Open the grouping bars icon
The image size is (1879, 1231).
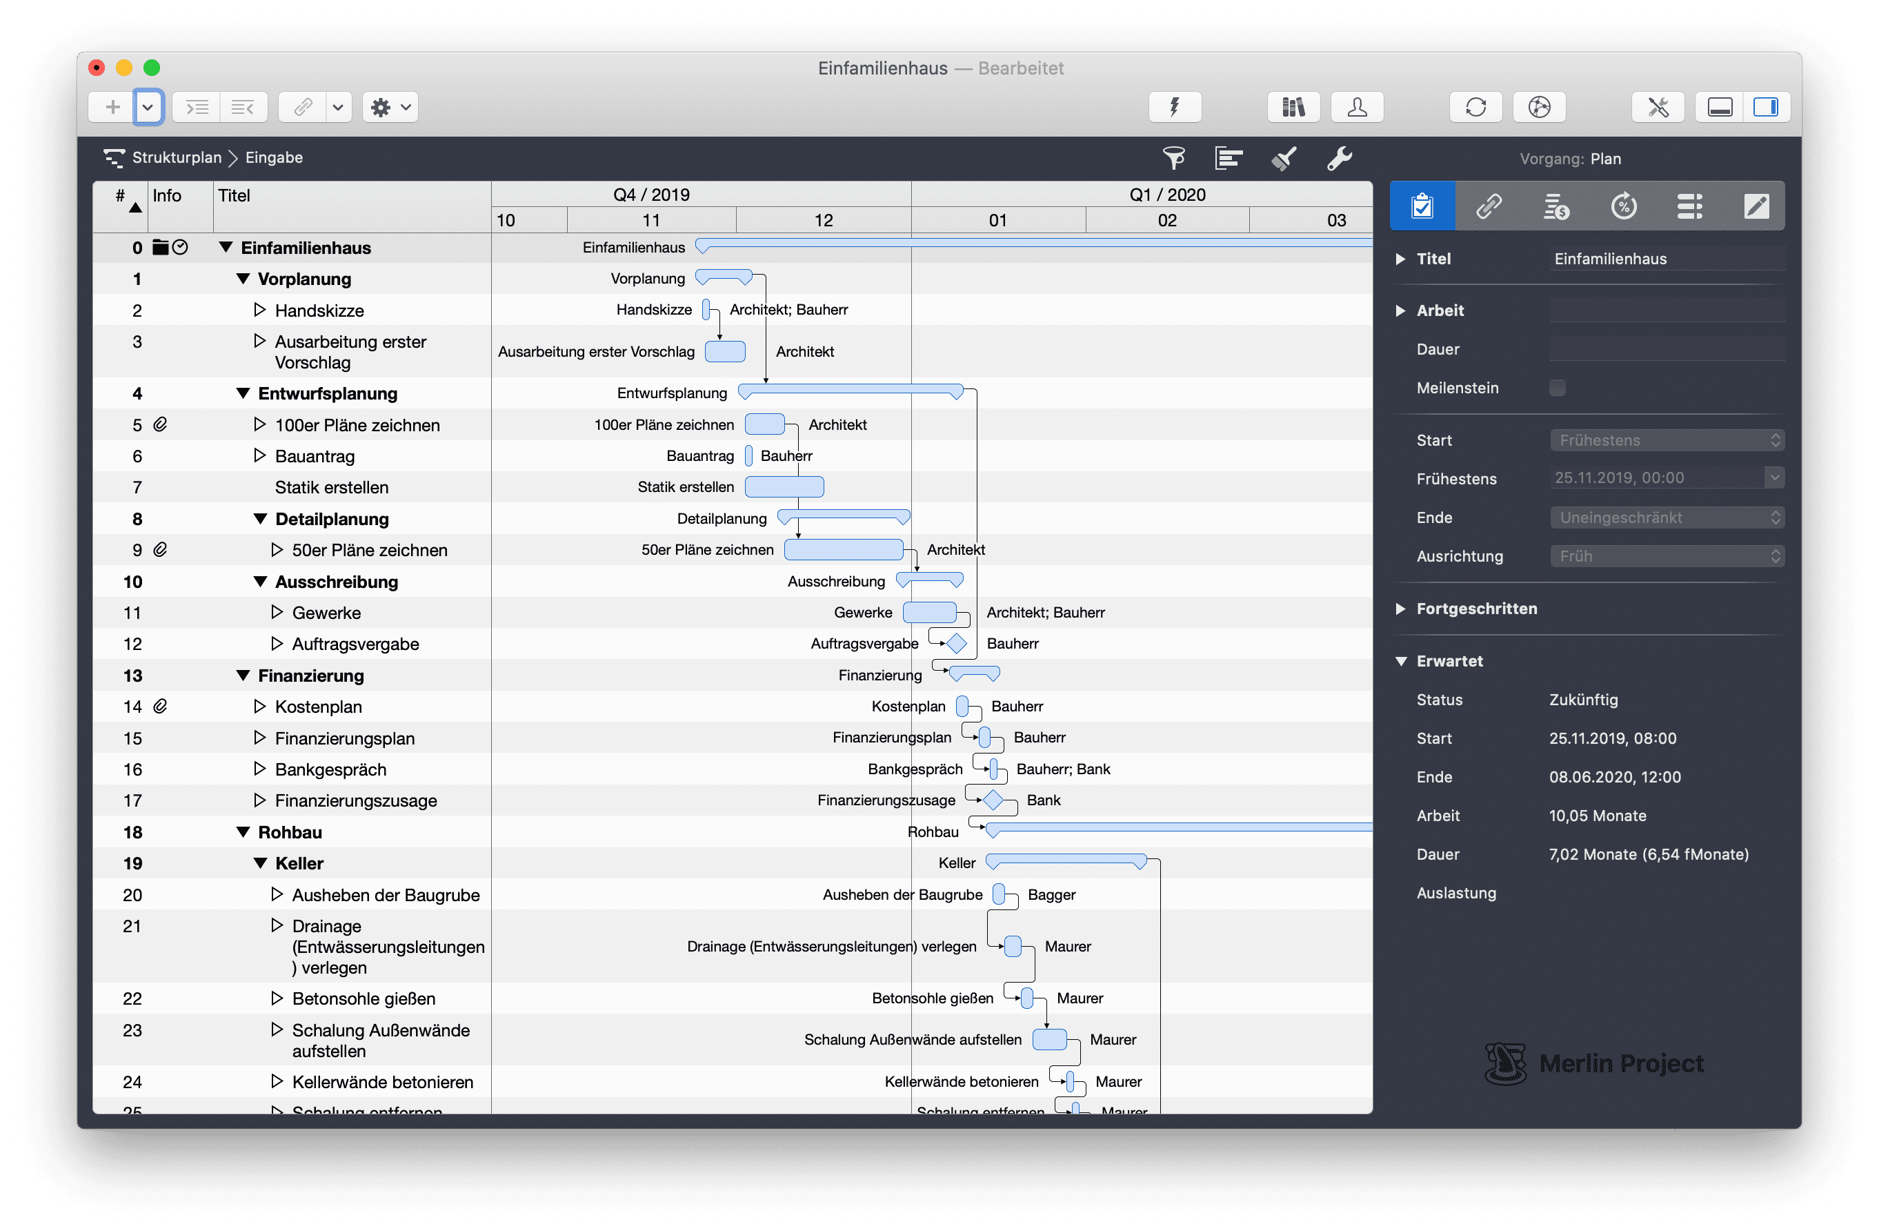(1228, 158)
